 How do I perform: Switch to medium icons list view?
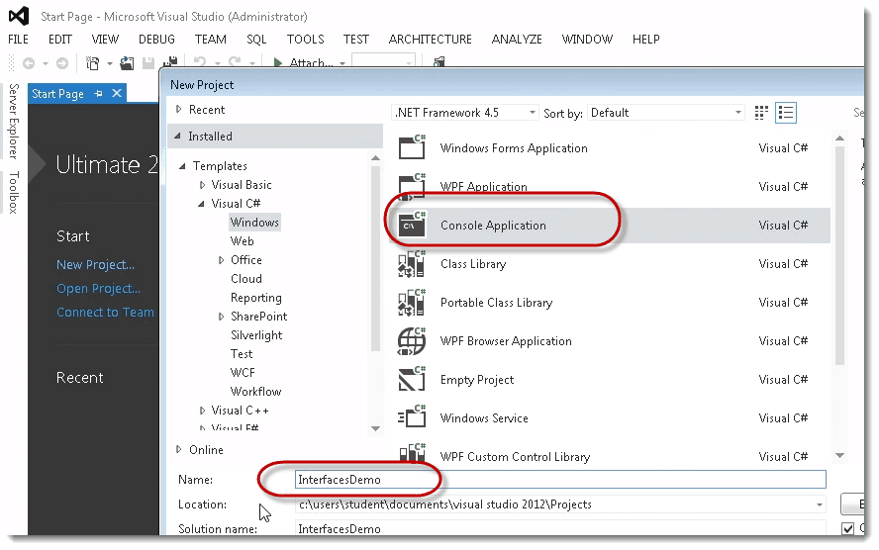785,113
